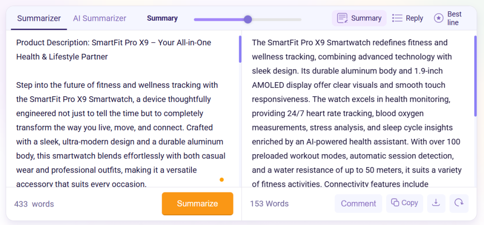Image resolution: width=484 pixels, height=225 pixels.
Task: Click the Comment button
Action: coord(358,203)
